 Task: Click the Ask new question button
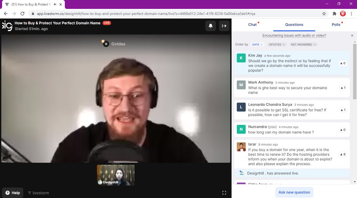click(294, 192)
